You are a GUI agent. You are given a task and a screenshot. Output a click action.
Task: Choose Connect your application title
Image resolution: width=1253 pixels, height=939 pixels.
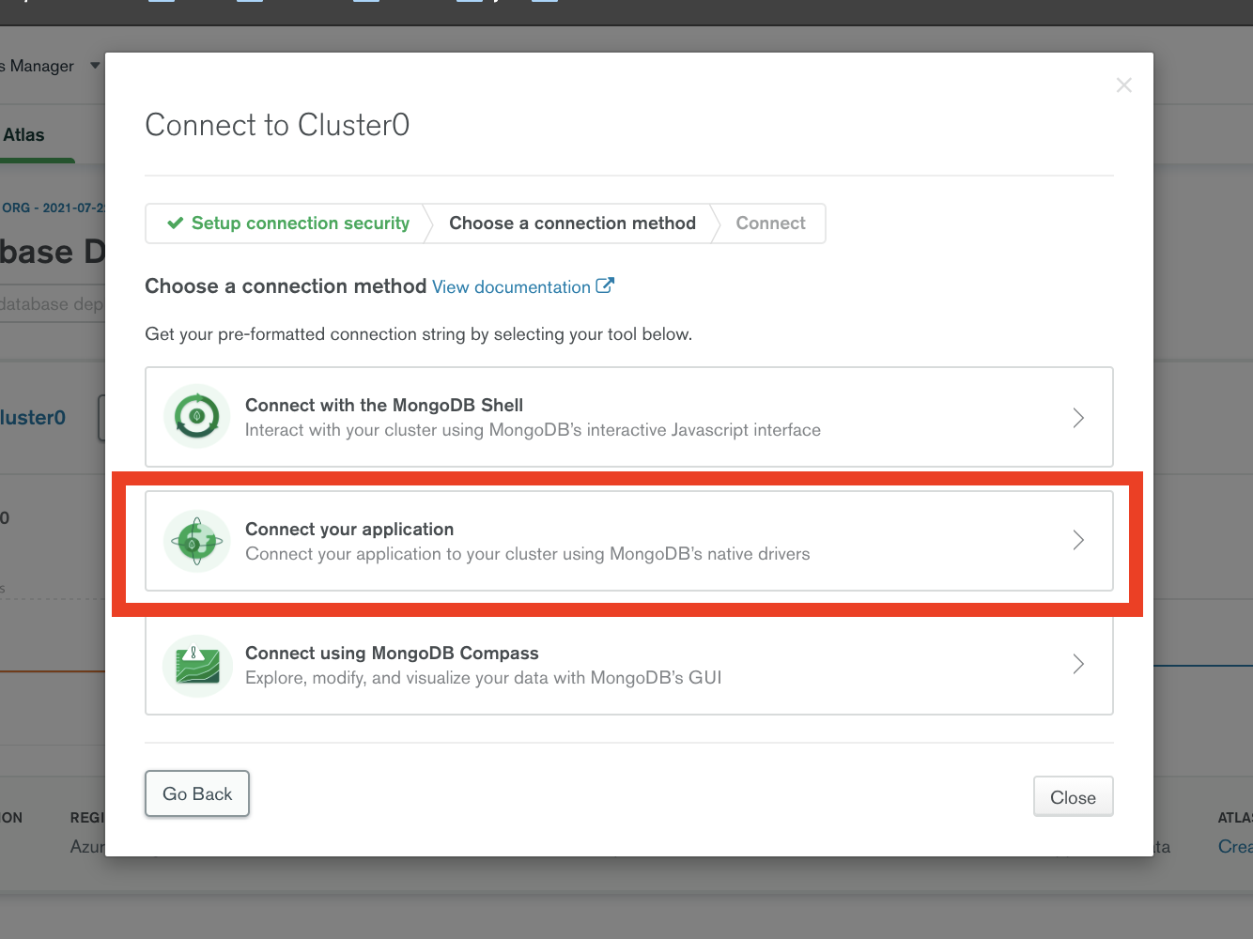(349, 529)
